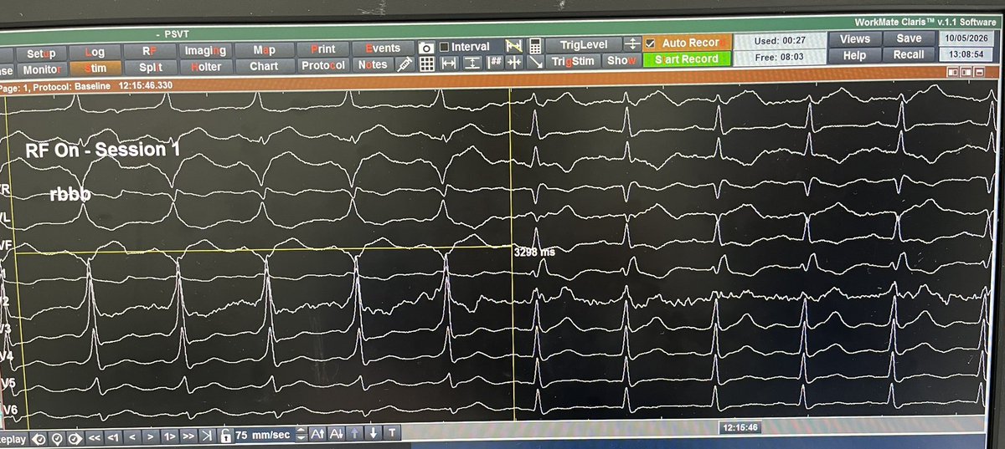Click the move trace up arrow icon
The image size is (1005, 449).
pyautogui.click(x=354, y=433)
